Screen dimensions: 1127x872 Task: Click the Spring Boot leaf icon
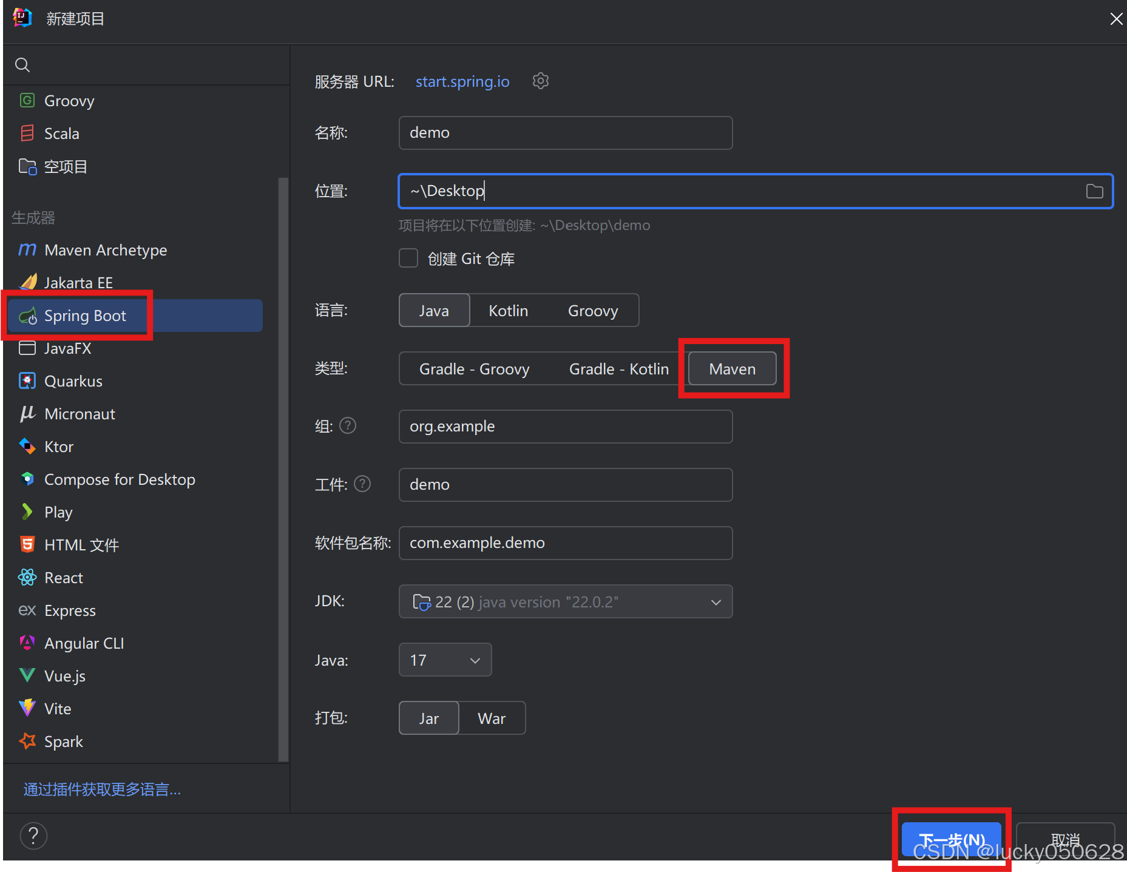coord(28,316)
